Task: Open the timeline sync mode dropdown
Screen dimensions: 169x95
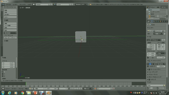Action: (88, 89)
